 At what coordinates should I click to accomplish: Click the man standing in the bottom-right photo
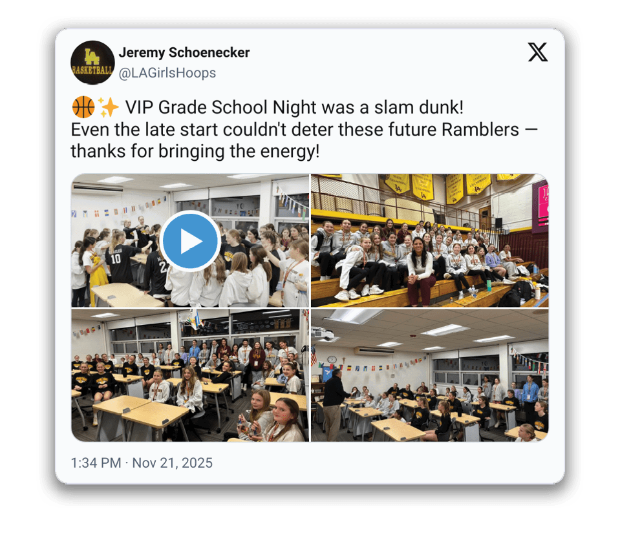334,404
